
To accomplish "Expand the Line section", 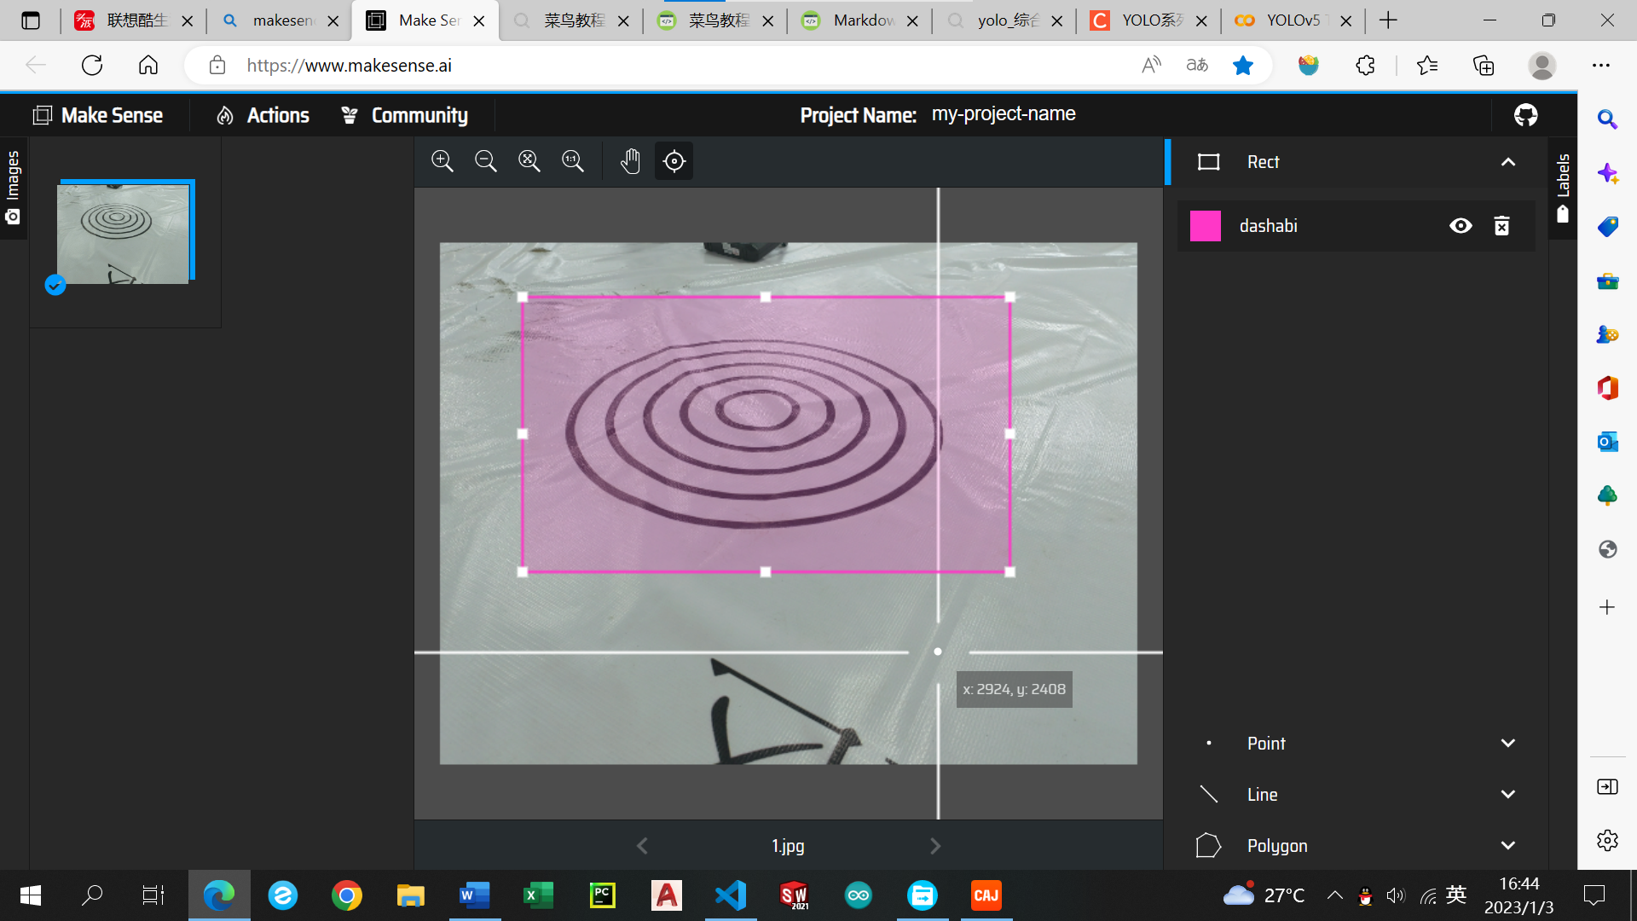I will pyautogui.click(x=1507, y=795).
